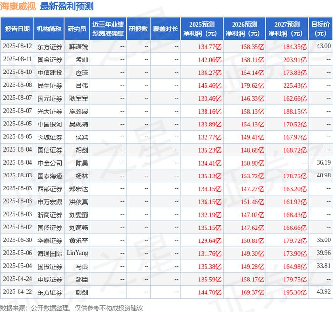Click 2025 profit value 136.15亿
The image size is (333, 312).
[x=210, y=202]
